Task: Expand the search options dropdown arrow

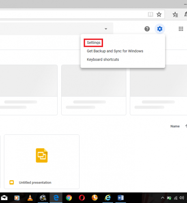Action: [x=106, y=29]
